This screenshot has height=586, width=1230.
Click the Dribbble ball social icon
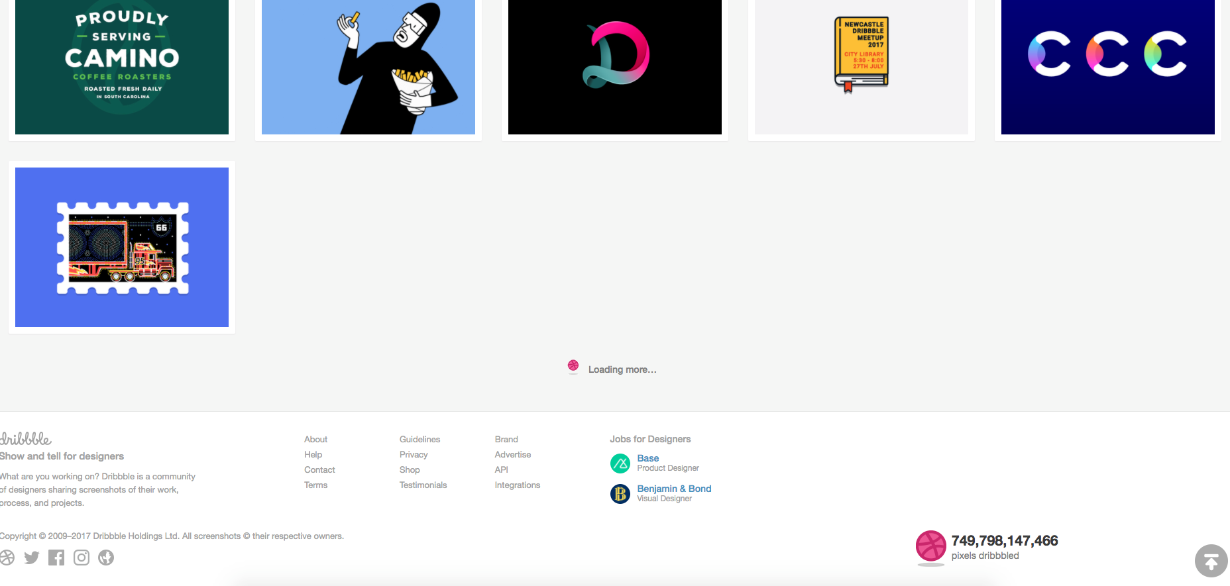click(7, 558)
